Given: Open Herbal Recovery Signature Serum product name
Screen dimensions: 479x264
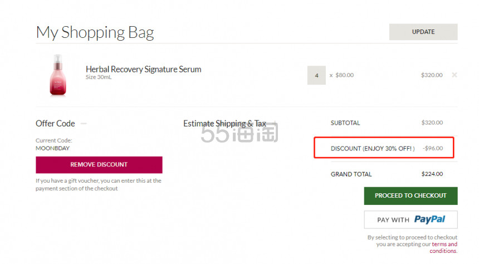Looking at the screenshot, I should 143,69.
